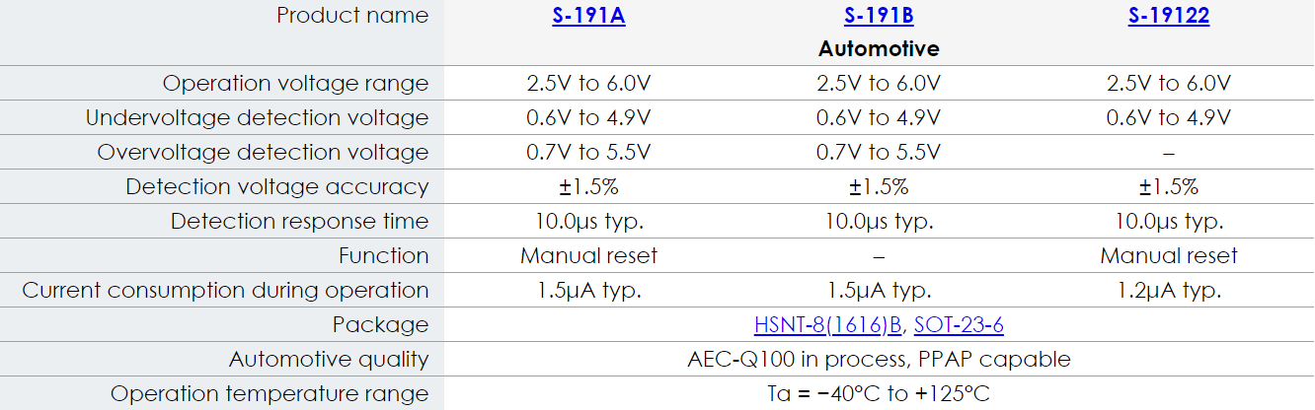Select the 1.2µA typ. current consumption value
Viewport: 1315px width, 410px height.
click(x=1168, y=291)
